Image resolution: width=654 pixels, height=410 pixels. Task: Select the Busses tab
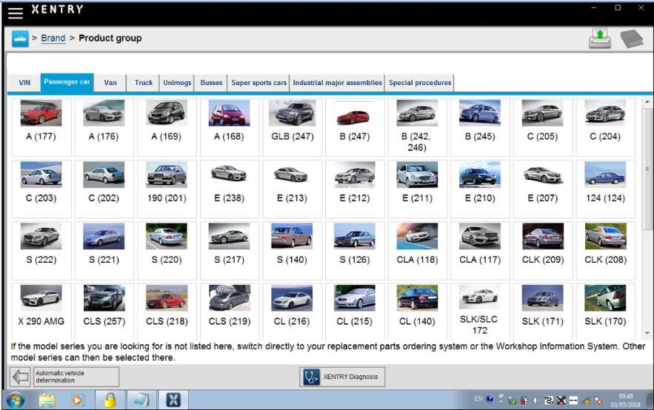[x=211, y=82]
